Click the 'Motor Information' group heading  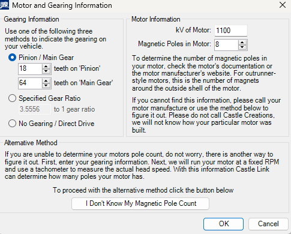click(x=156, y=19)
